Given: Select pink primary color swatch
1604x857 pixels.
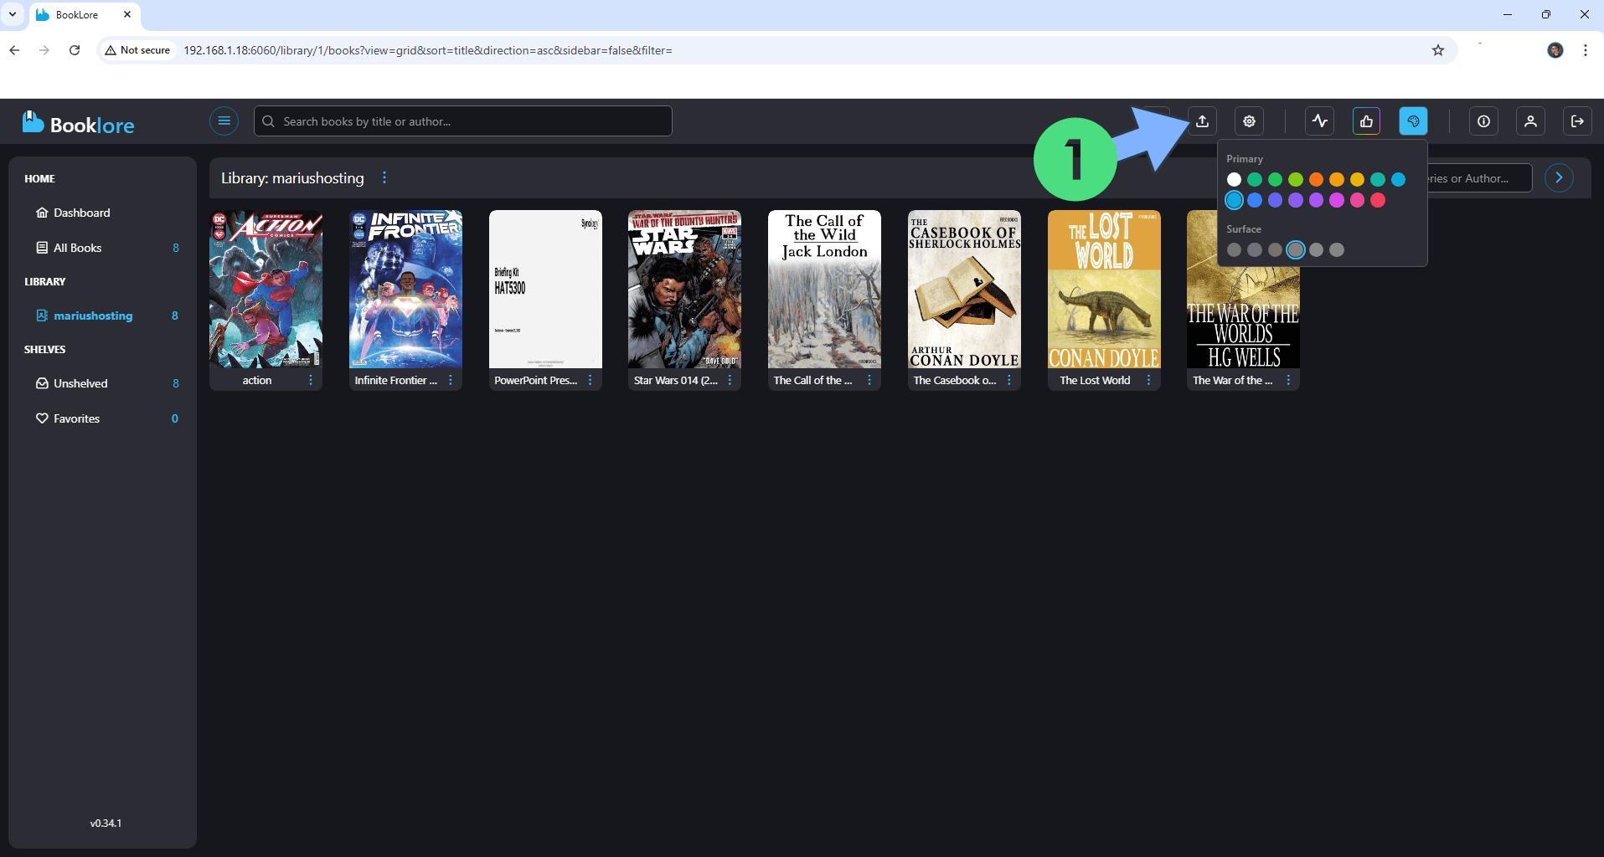Looking at the screenshot, I should (1357, 200).
